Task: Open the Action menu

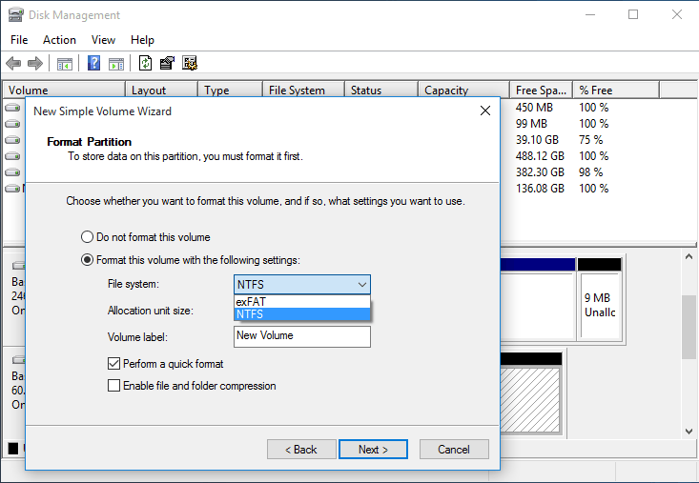Action: click(59, 40)
